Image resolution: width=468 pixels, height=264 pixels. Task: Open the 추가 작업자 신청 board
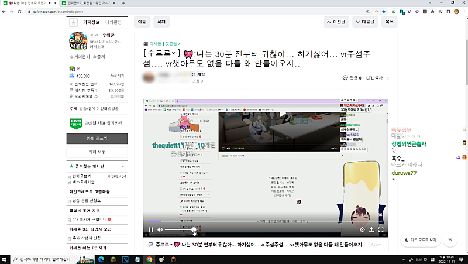[87, 238]
